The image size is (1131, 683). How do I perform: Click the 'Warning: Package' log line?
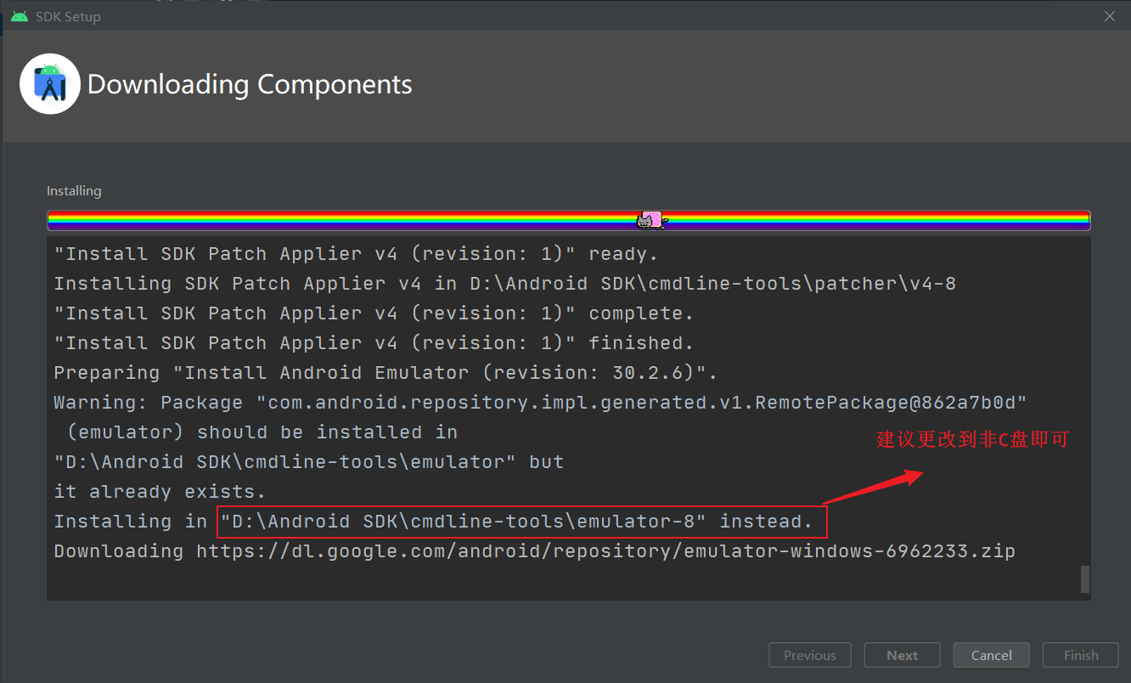tap(541, 403)
